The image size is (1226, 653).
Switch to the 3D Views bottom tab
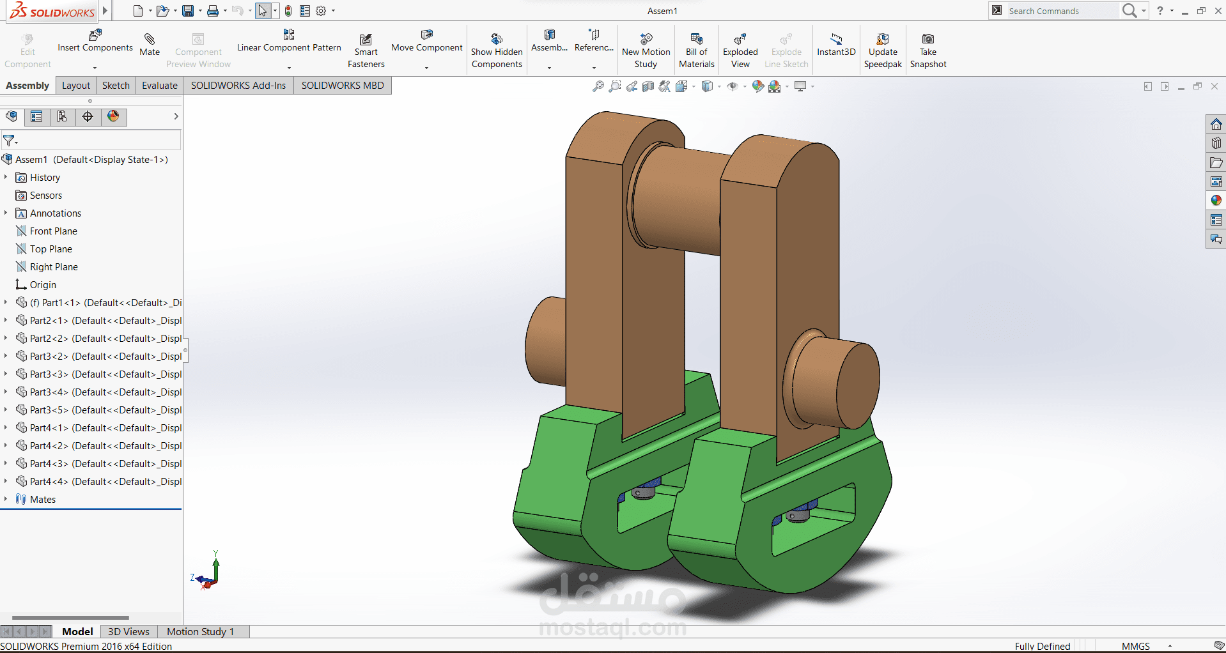128,631
